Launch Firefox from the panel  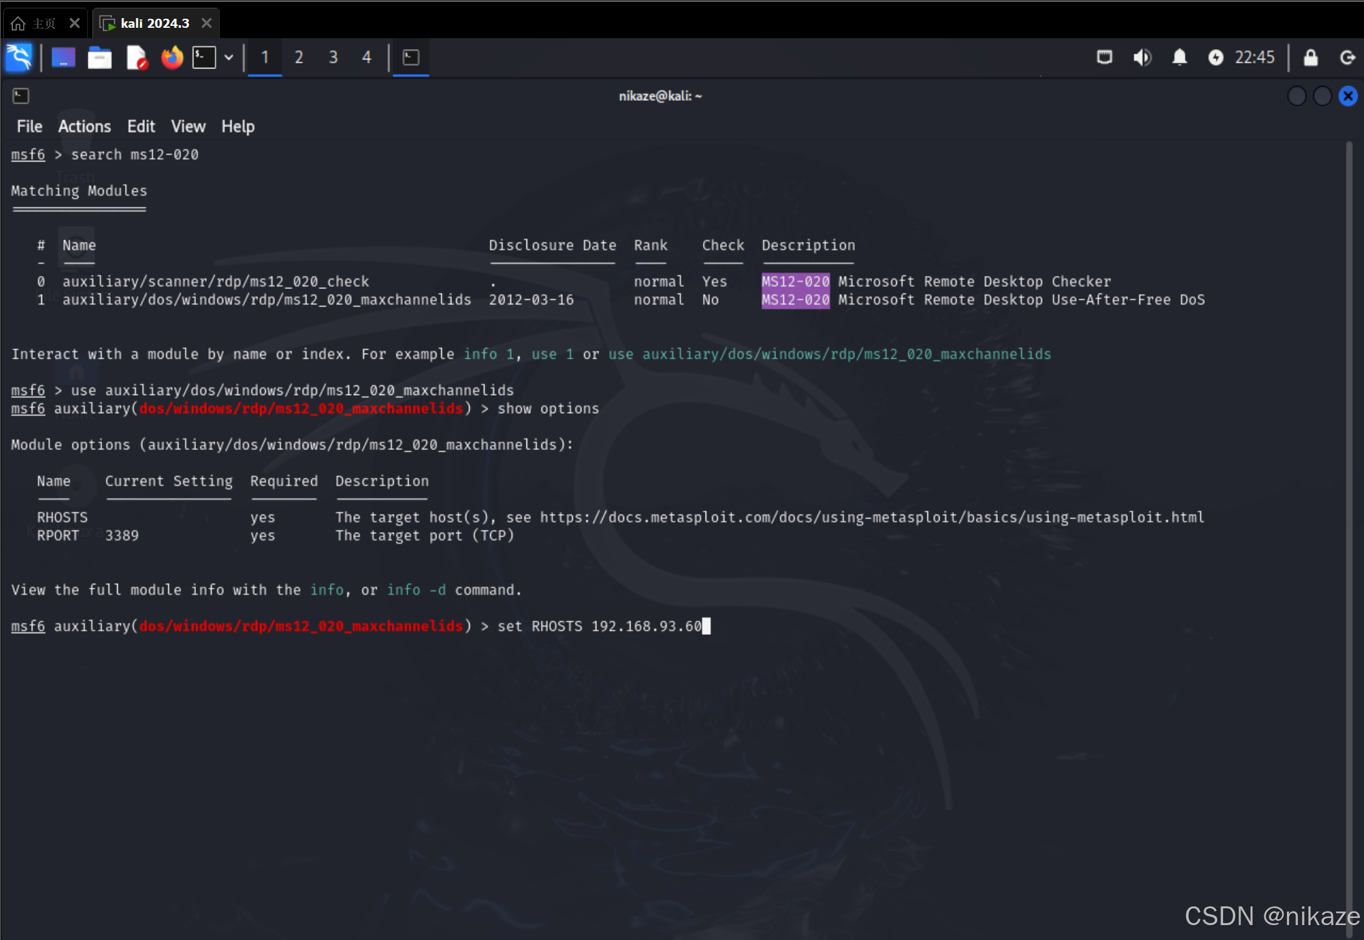pos(172,58)
